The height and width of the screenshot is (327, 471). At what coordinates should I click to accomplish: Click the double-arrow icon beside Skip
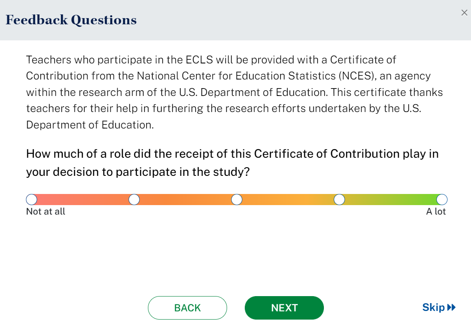(x=452, y=308)
